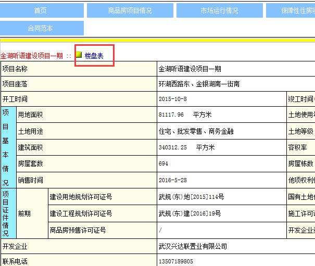Viewport: 315px width, 266px height.
Task: Select the 土地等级 label cell
Action: pos(301,131)
